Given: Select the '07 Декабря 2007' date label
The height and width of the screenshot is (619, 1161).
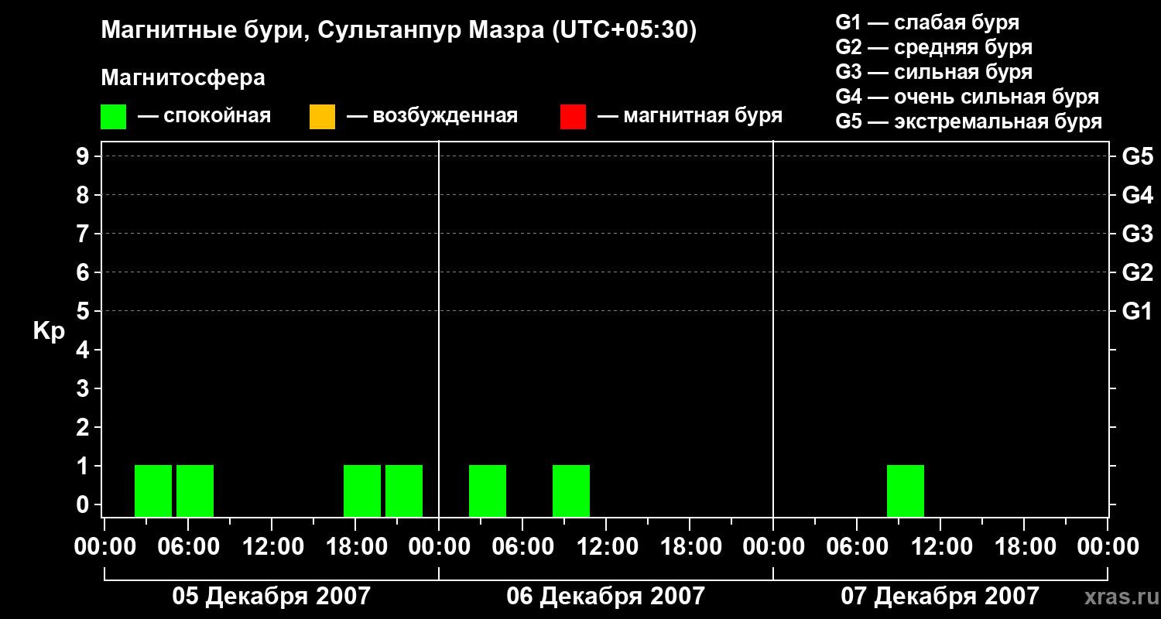Looking at the screenshot, I should tap(940, 597).
